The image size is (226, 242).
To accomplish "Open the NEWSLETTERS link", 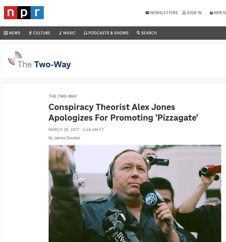I will coord(164,13).
